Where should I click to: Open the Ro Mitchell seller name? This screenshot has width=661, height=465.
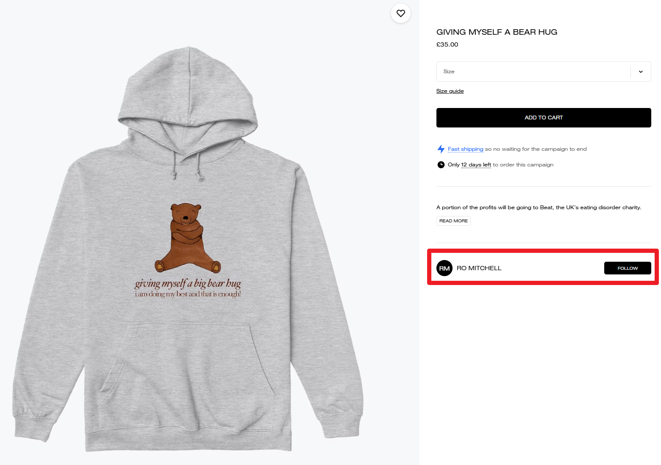click(x=479, y=268)
